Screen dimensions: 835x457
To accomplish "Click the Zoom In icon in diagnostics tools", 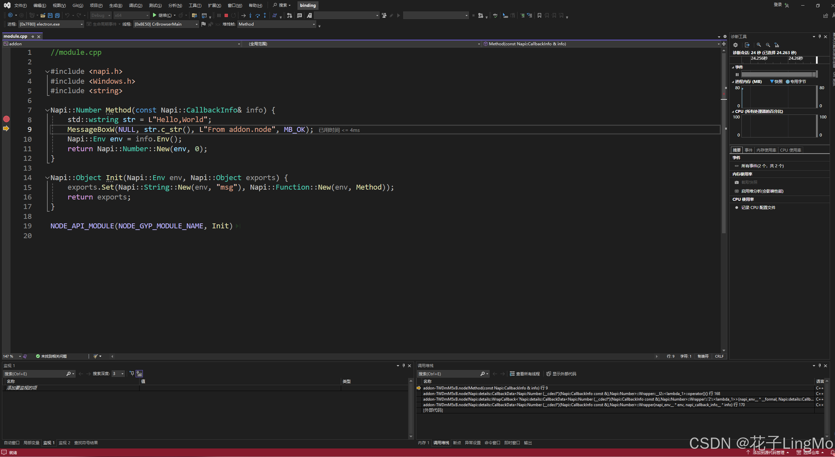I will [x=758, y=45].
